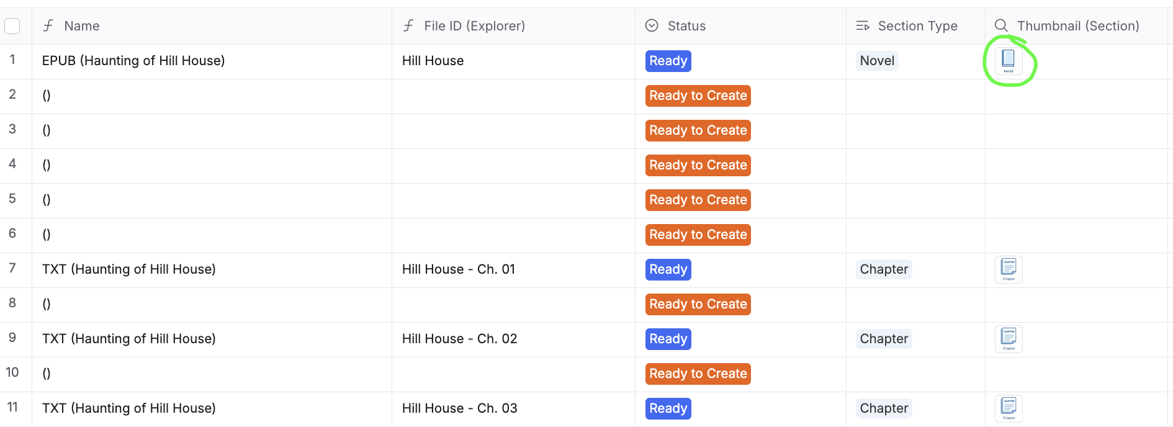Click the Hill House - Ch. 02 cell
Image resolution: width=1173 pixels, height=427 pixels.
459,339
